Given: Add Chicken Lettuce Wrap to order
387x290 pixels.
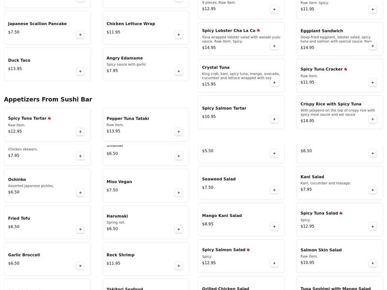Looking at the screenshot, I should 179,34.
